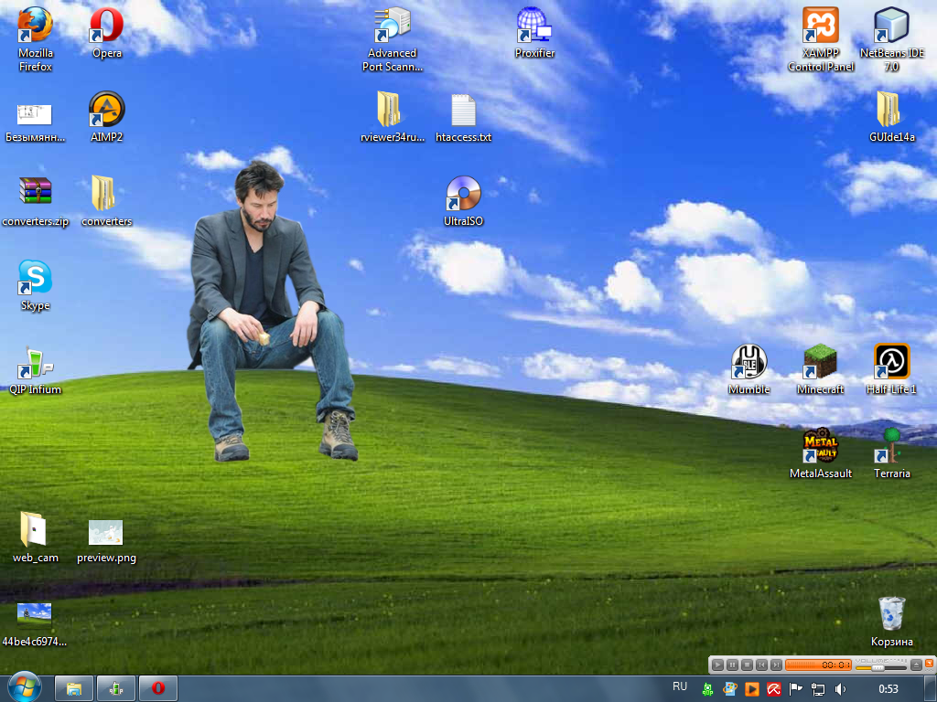
Task: Click the Terraria game shortcut
Action: point(891,446)
